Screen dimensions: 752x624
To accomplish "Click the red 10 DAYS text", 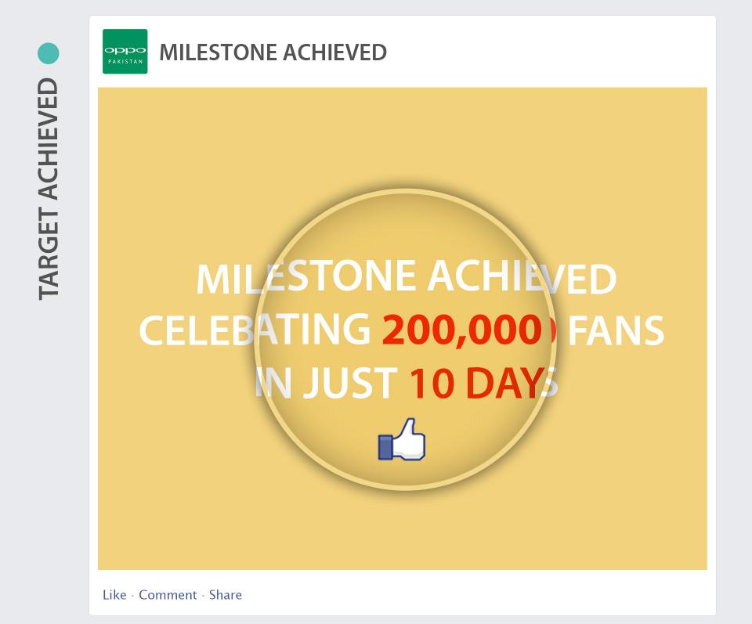I will [478, 384].
